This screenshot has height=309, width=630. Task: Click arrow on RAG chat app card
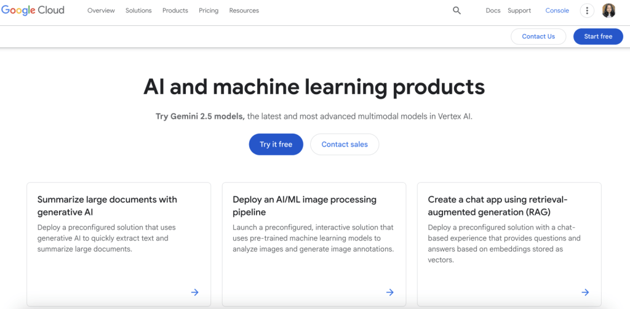pyautogui.click(x=585, y=292)
